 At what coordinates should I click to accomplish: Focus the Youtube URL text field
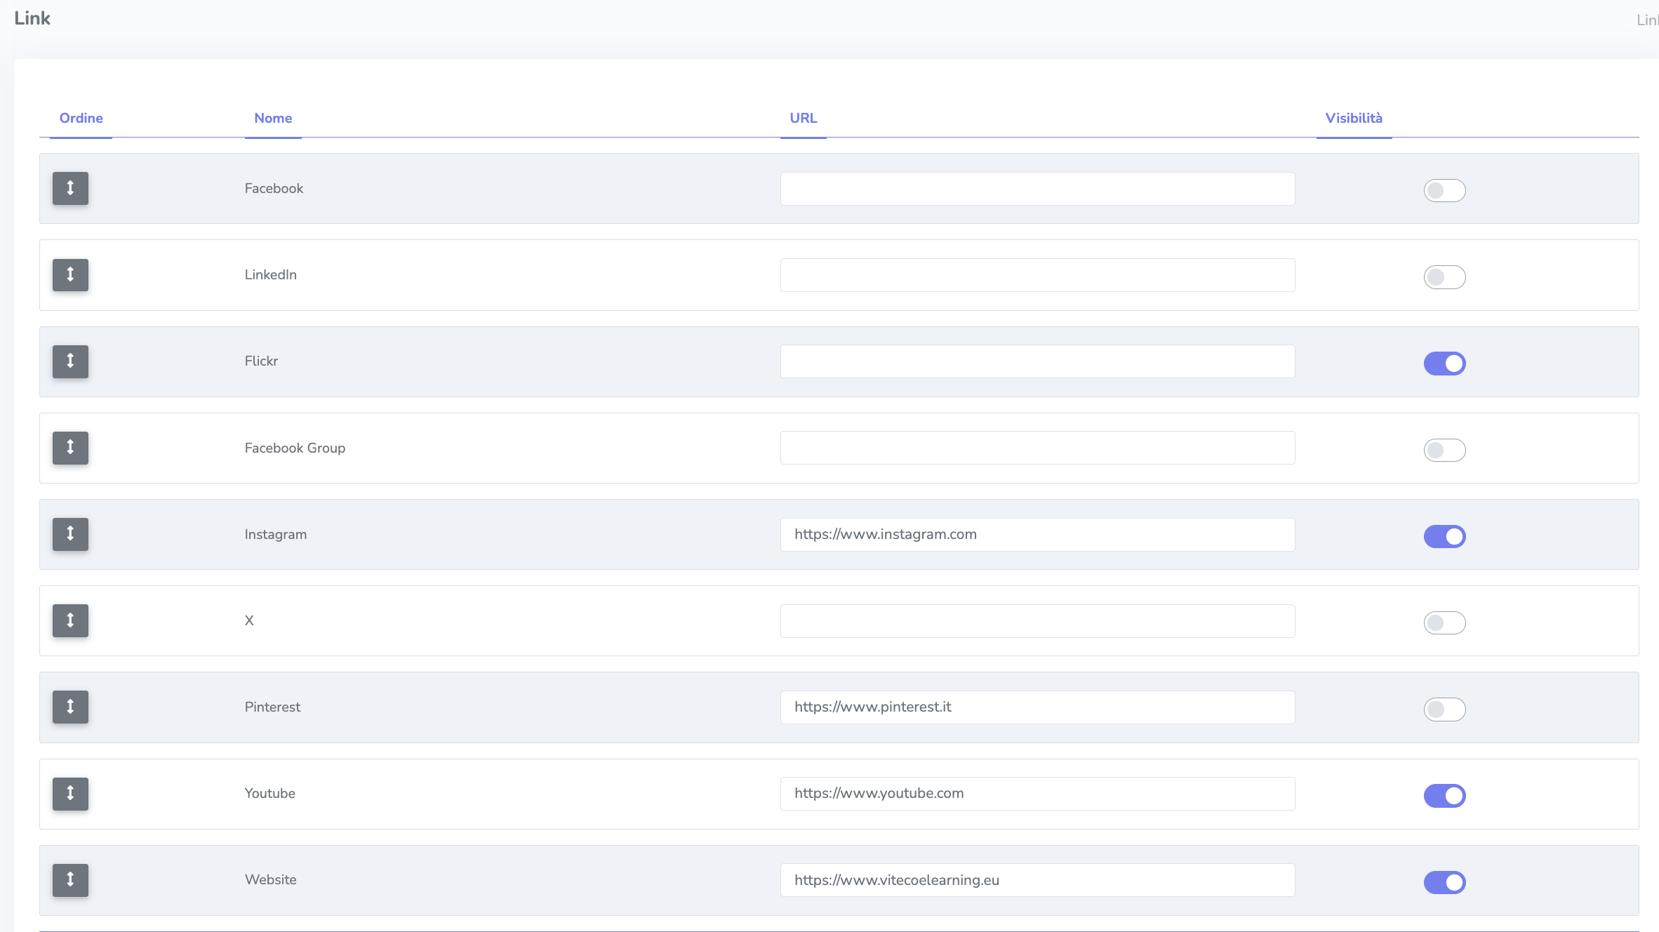pyautogui.click(x=1037, y=794)
